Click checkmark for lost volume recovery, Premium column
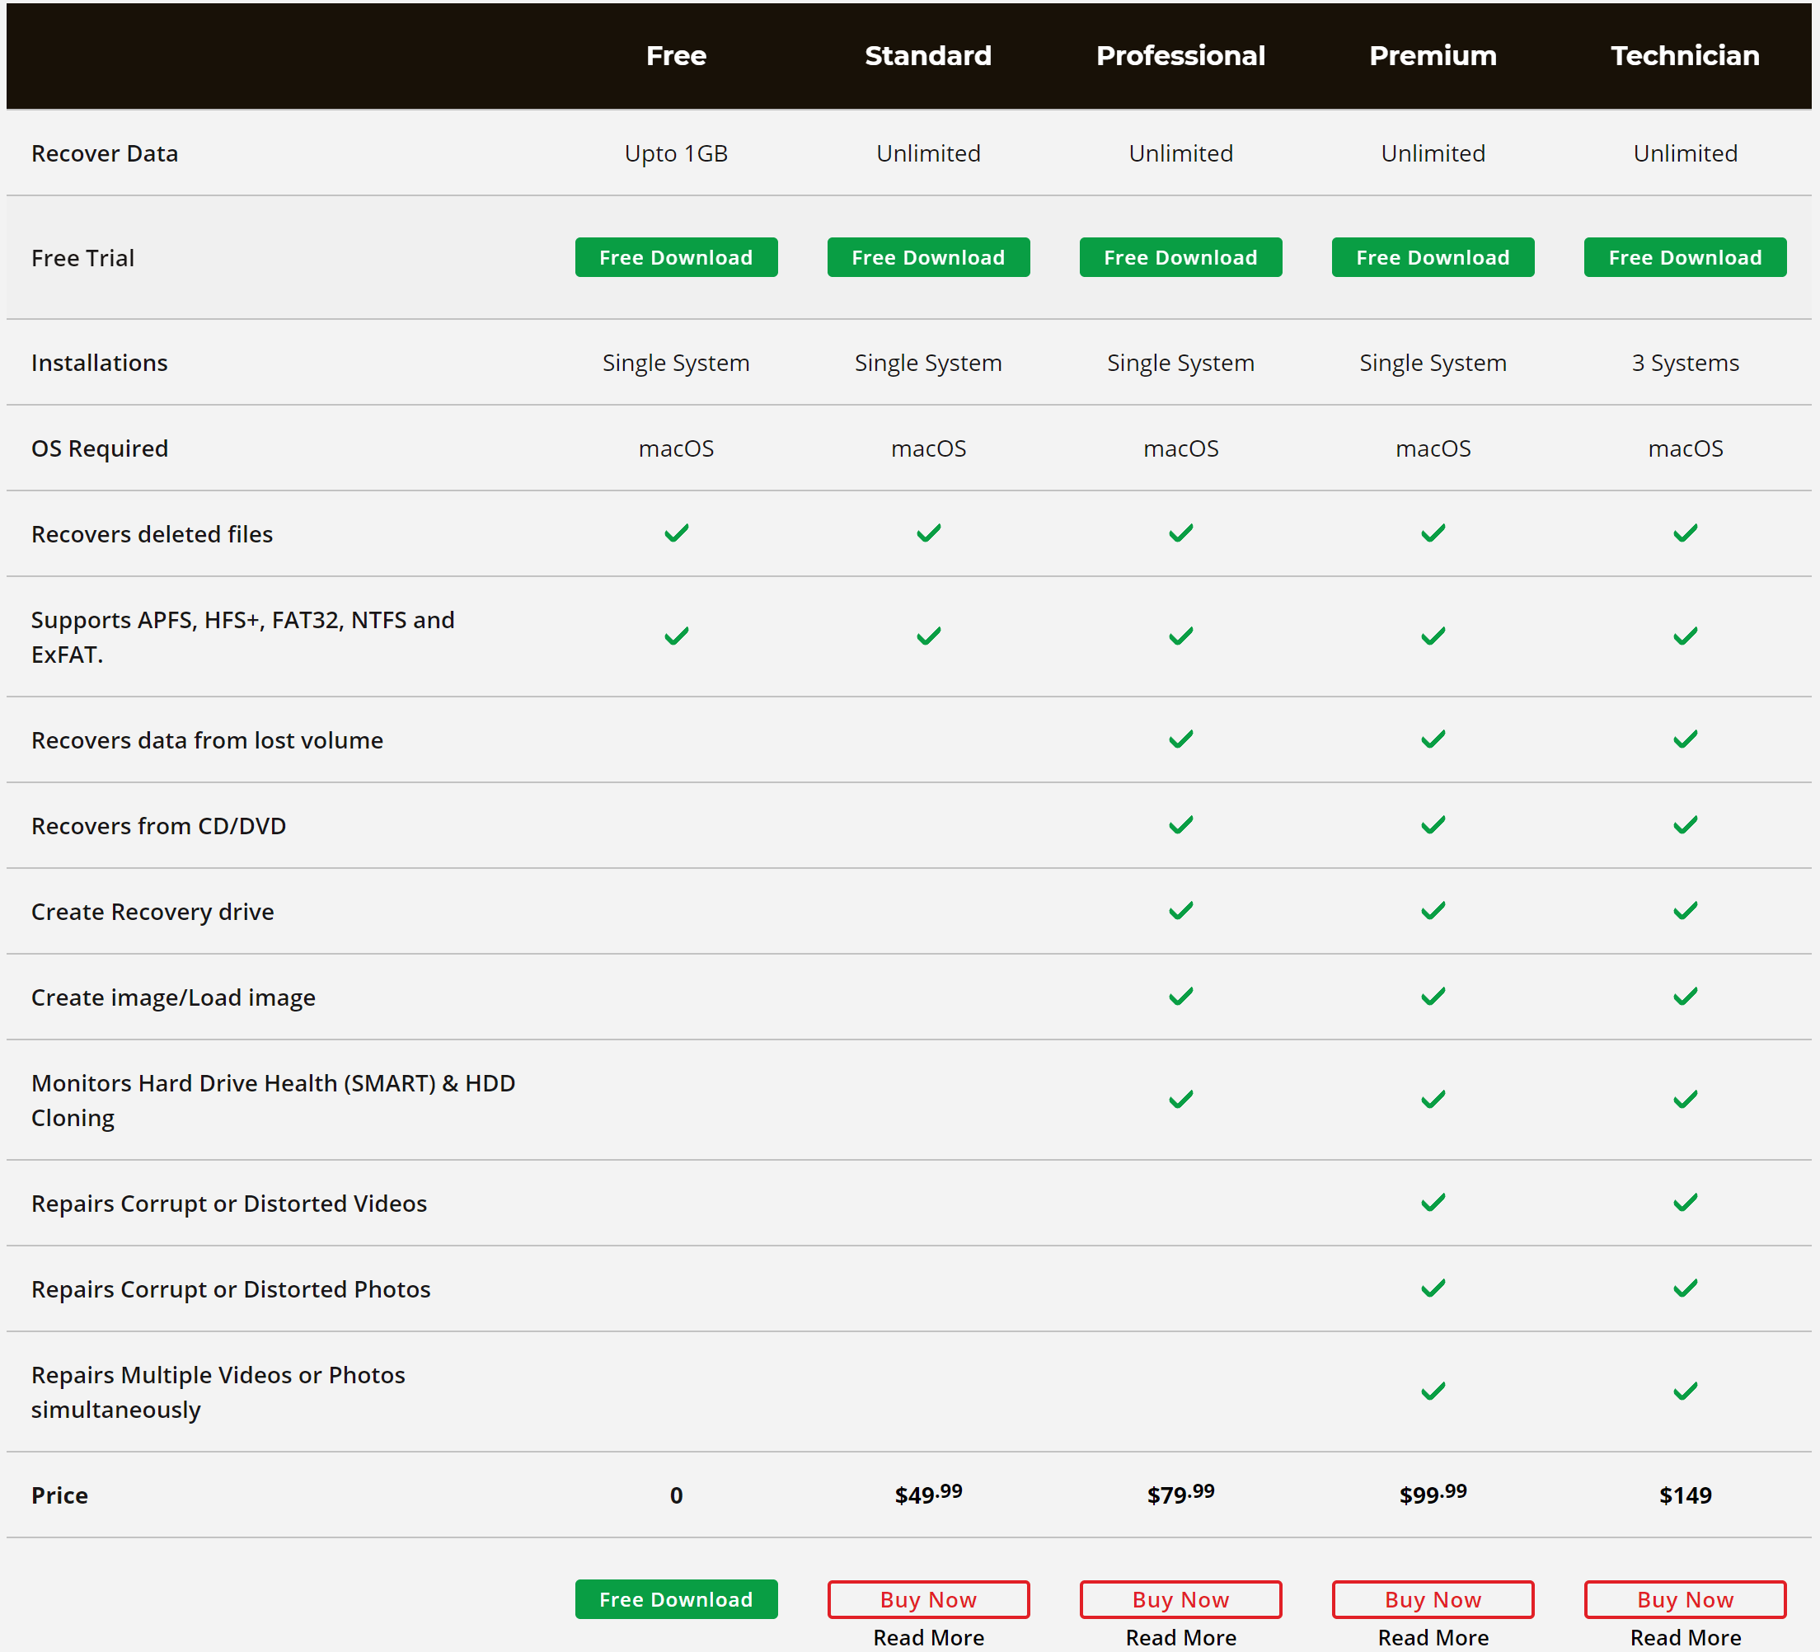This screenshot has width=1820, height=1652. tap(1433, 739)
